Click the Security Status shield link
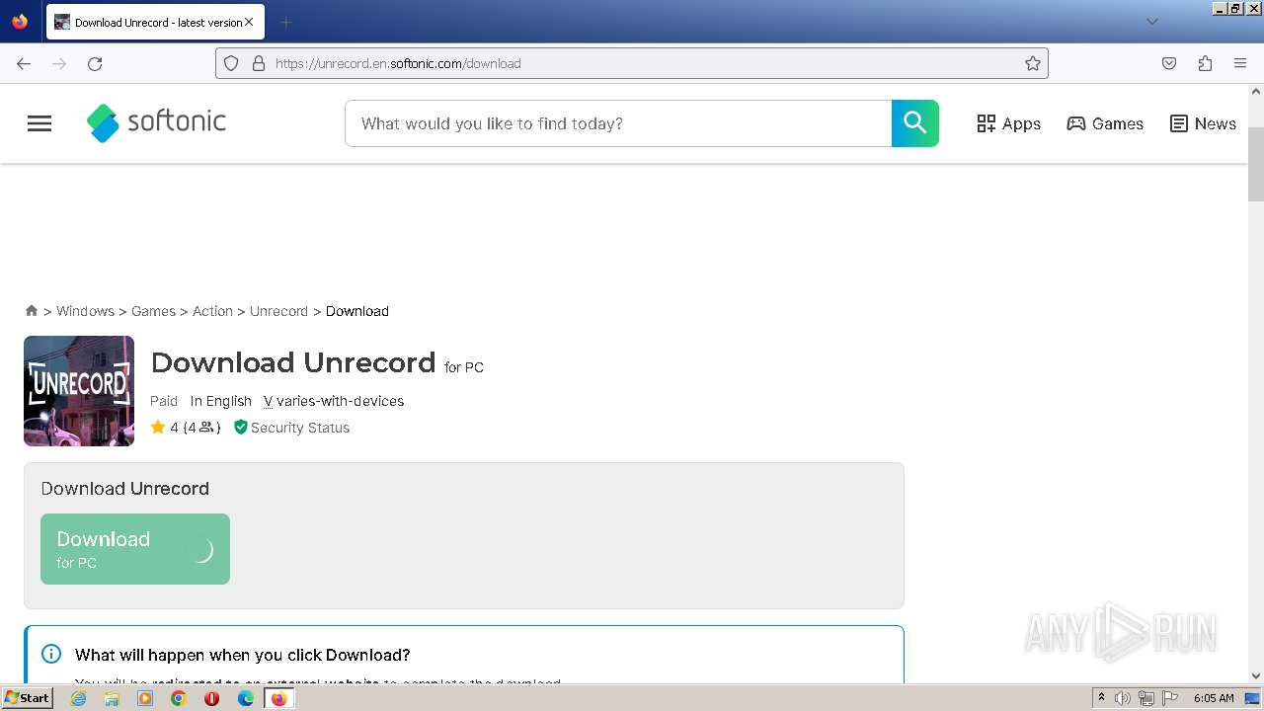The image size is (1264, 711). 291,428
